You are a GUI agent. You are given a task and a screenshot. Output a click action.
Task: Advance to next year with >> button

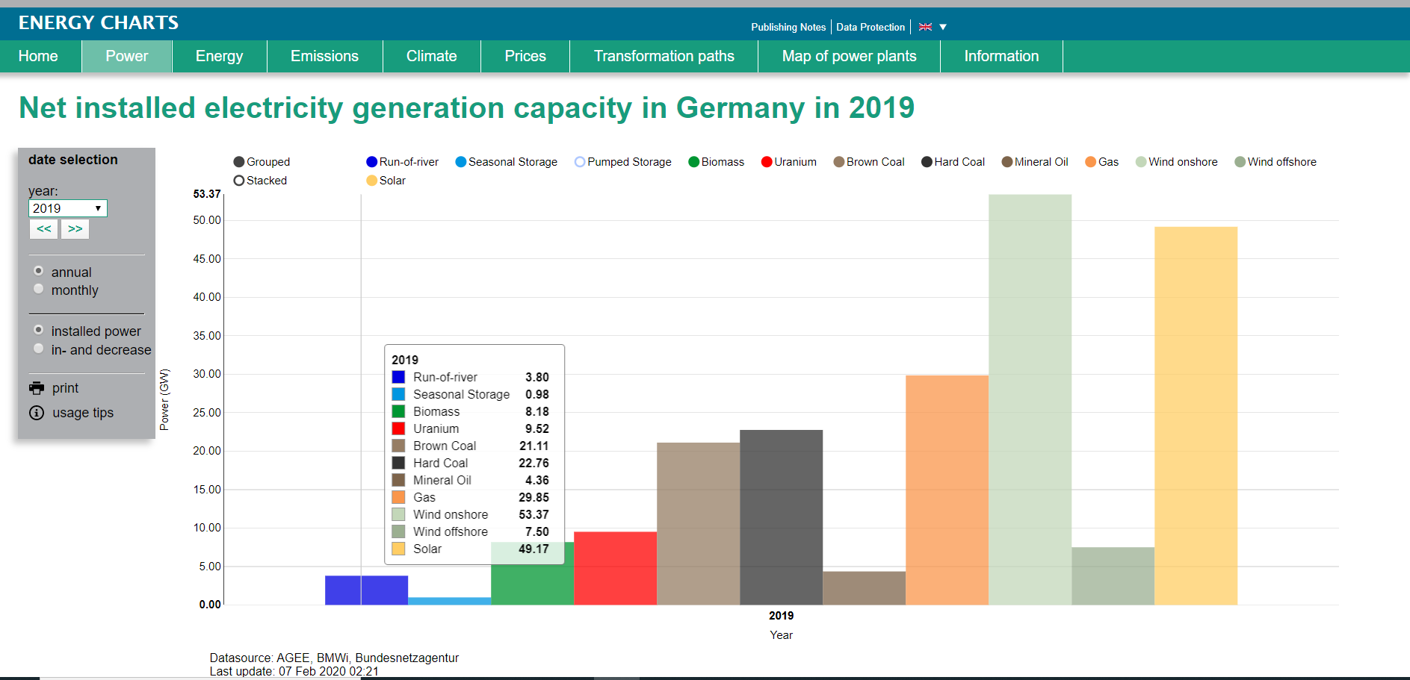pyautogui.click(x=75, y=229)
